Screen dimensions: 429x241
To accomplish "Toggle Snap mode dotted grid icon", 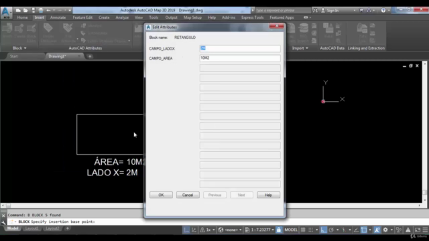I will tap(310, 230).
